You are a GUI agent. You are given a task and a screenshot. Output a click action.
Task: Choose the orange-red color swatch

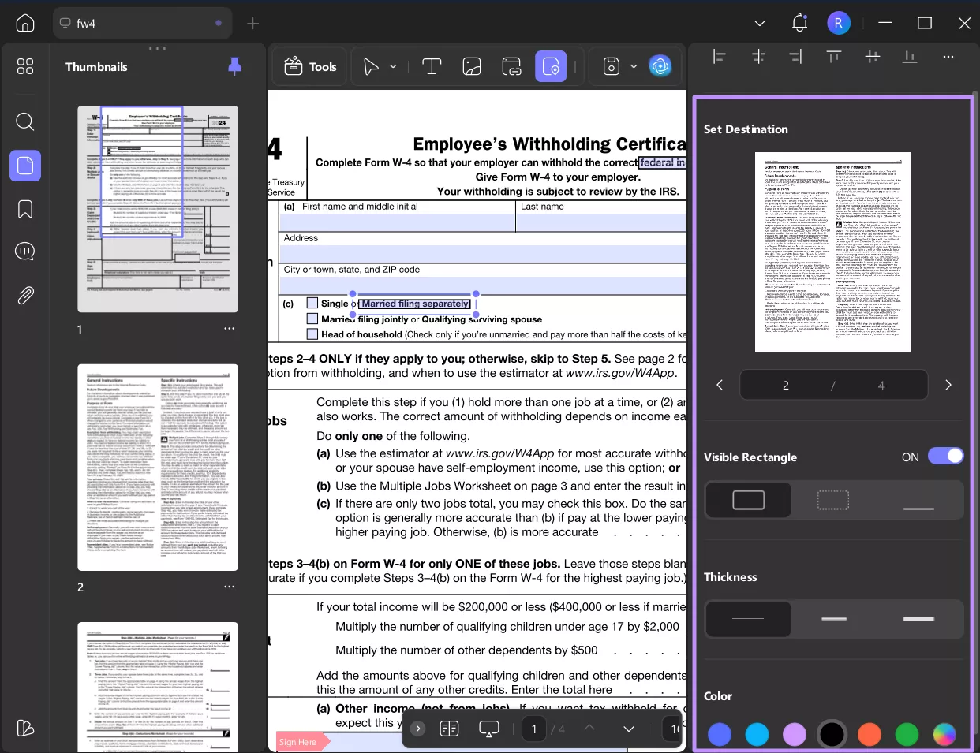(870, 734)
